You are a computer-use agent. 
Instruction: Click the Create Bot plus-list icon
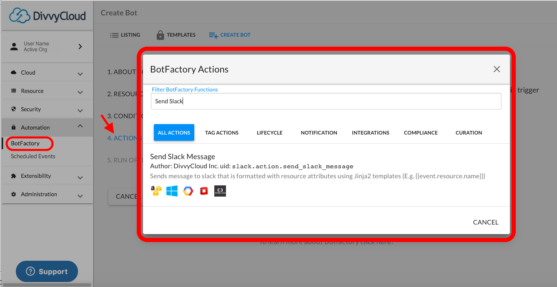point(213,35)
